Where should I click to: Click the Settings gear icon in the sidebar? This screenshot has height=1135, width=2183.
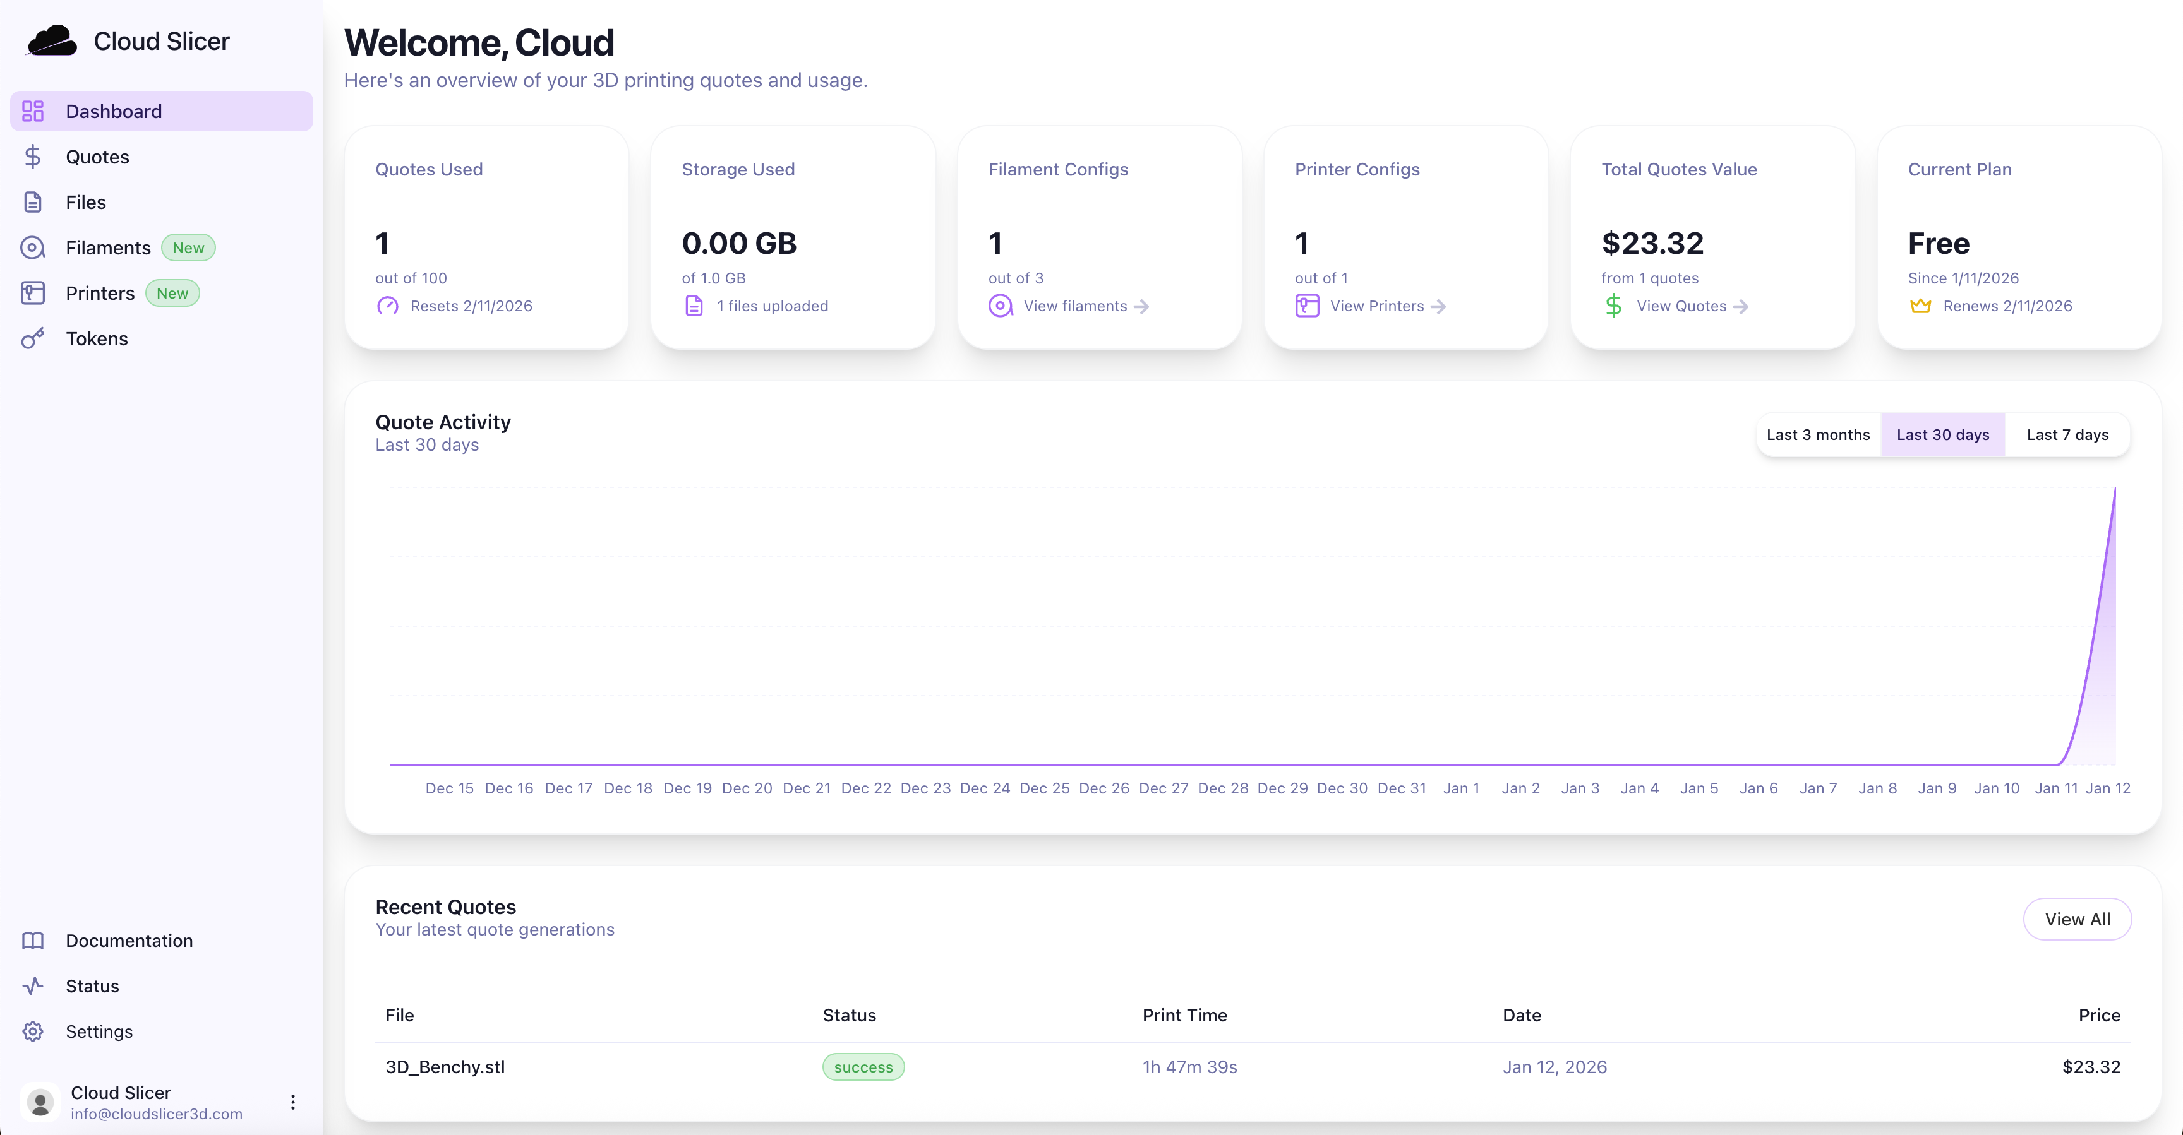33,1031
